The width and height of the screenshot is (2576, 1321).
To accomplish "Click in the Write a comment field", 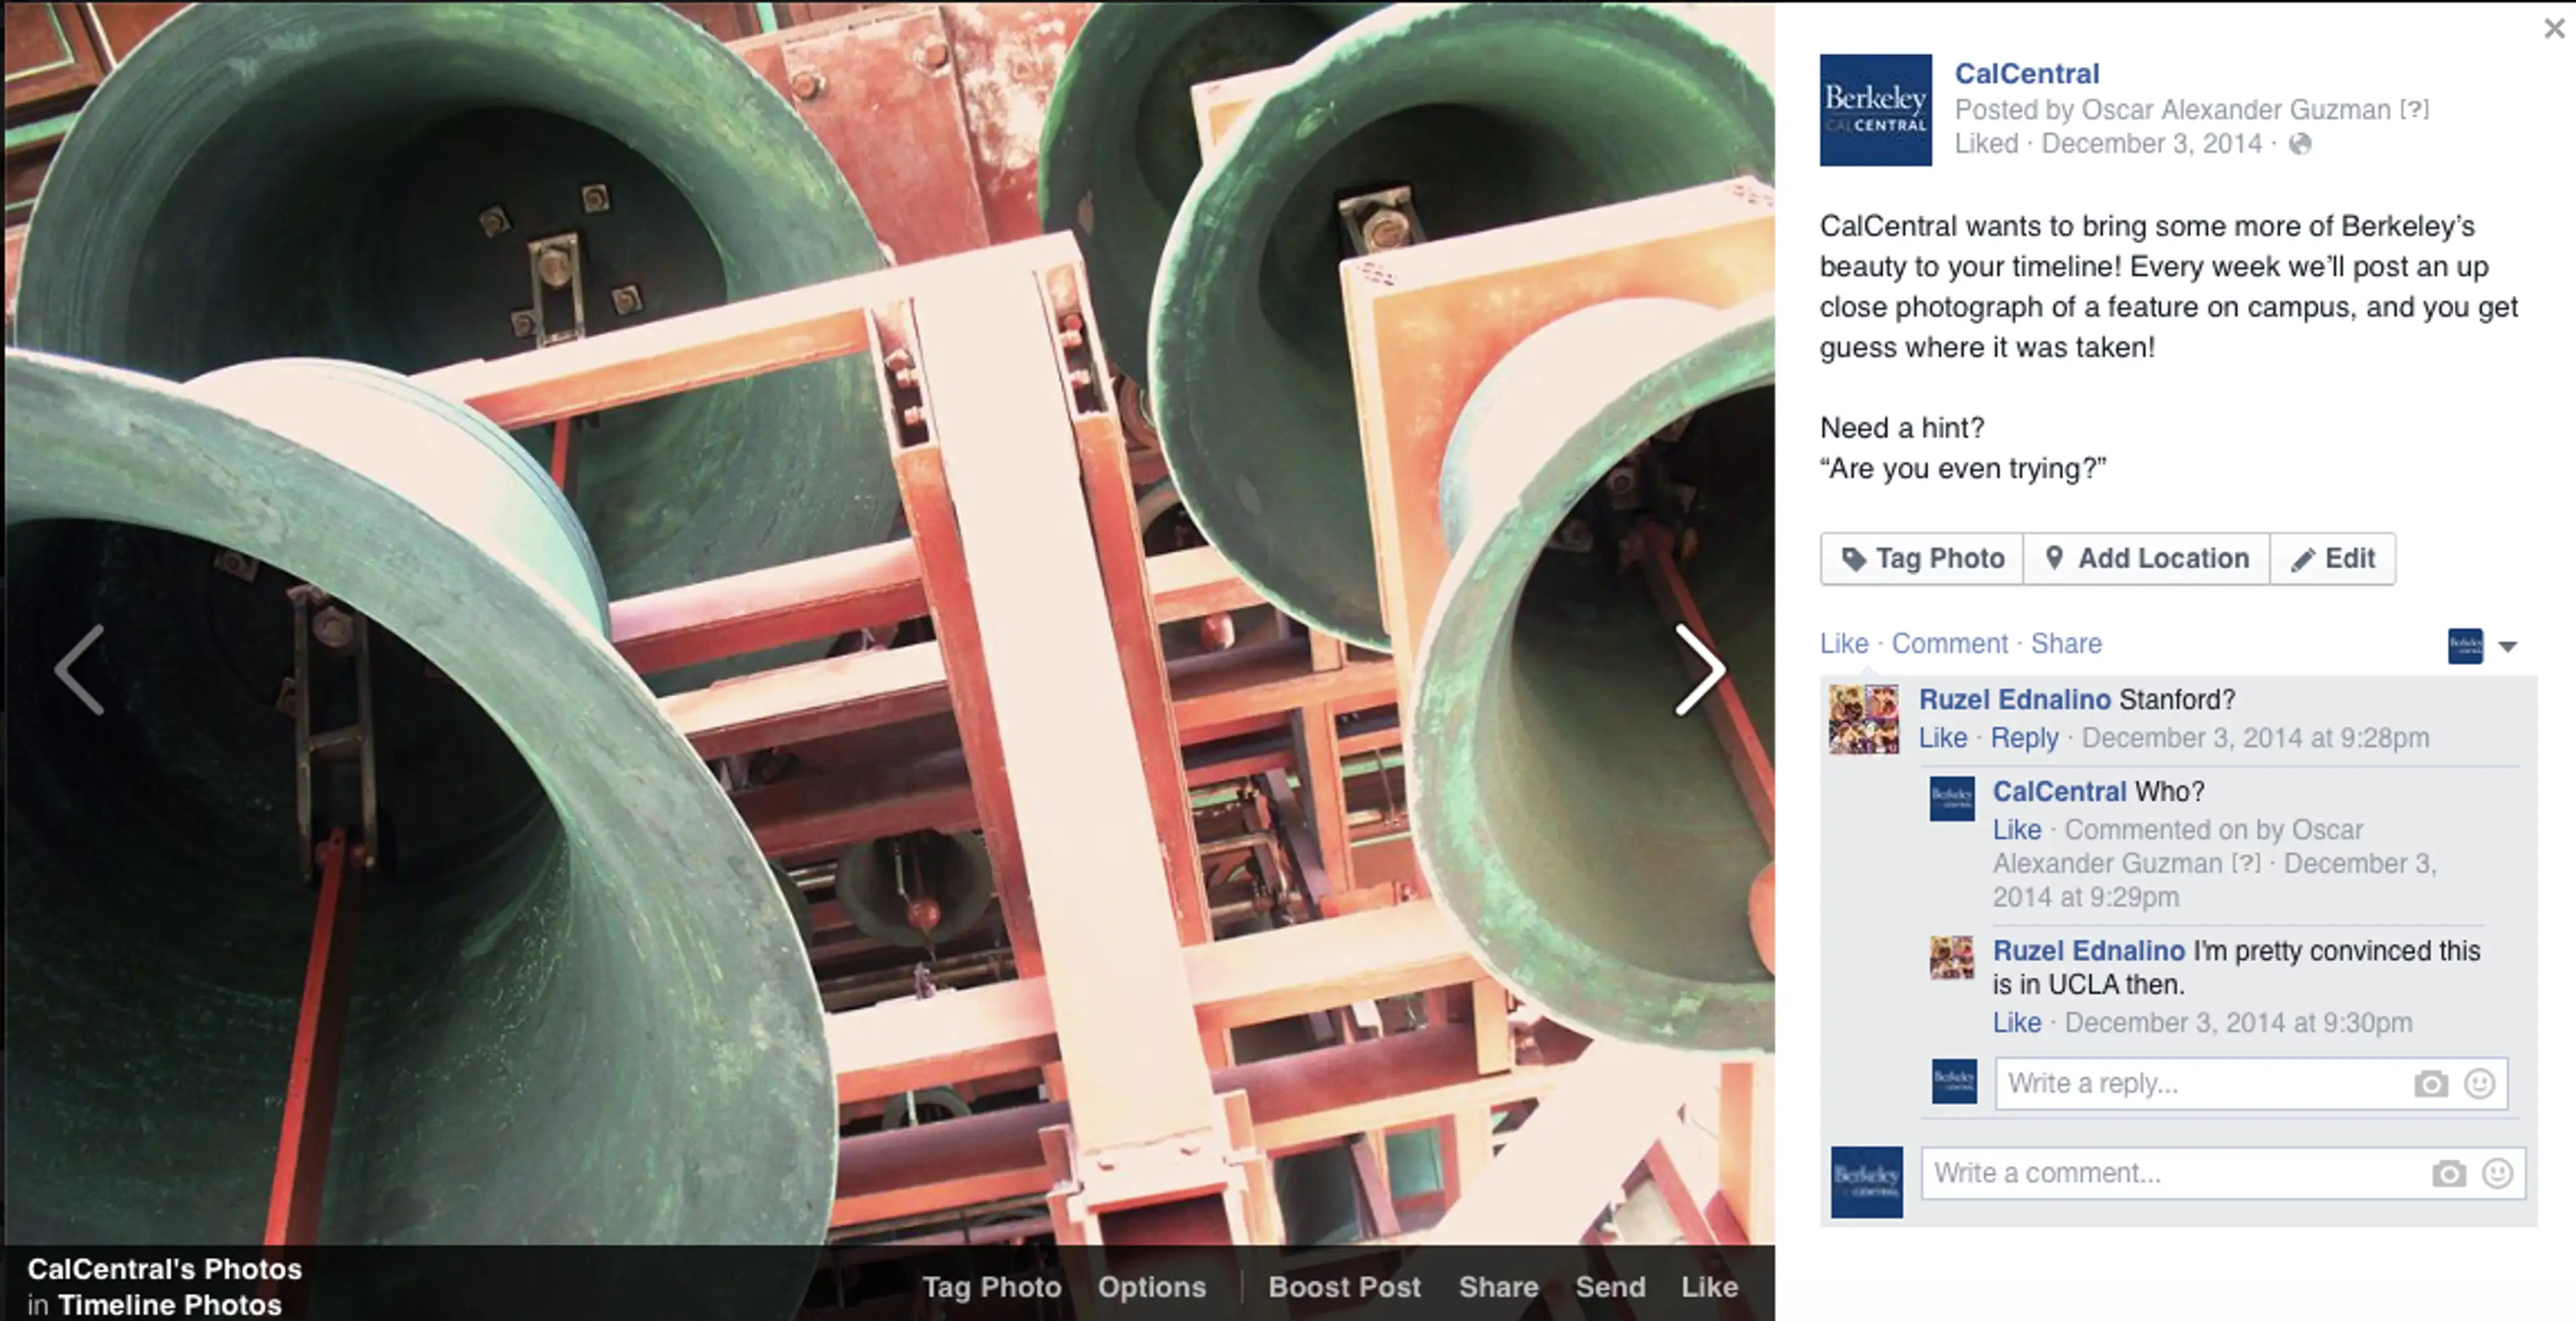I will [2223, 1173].
